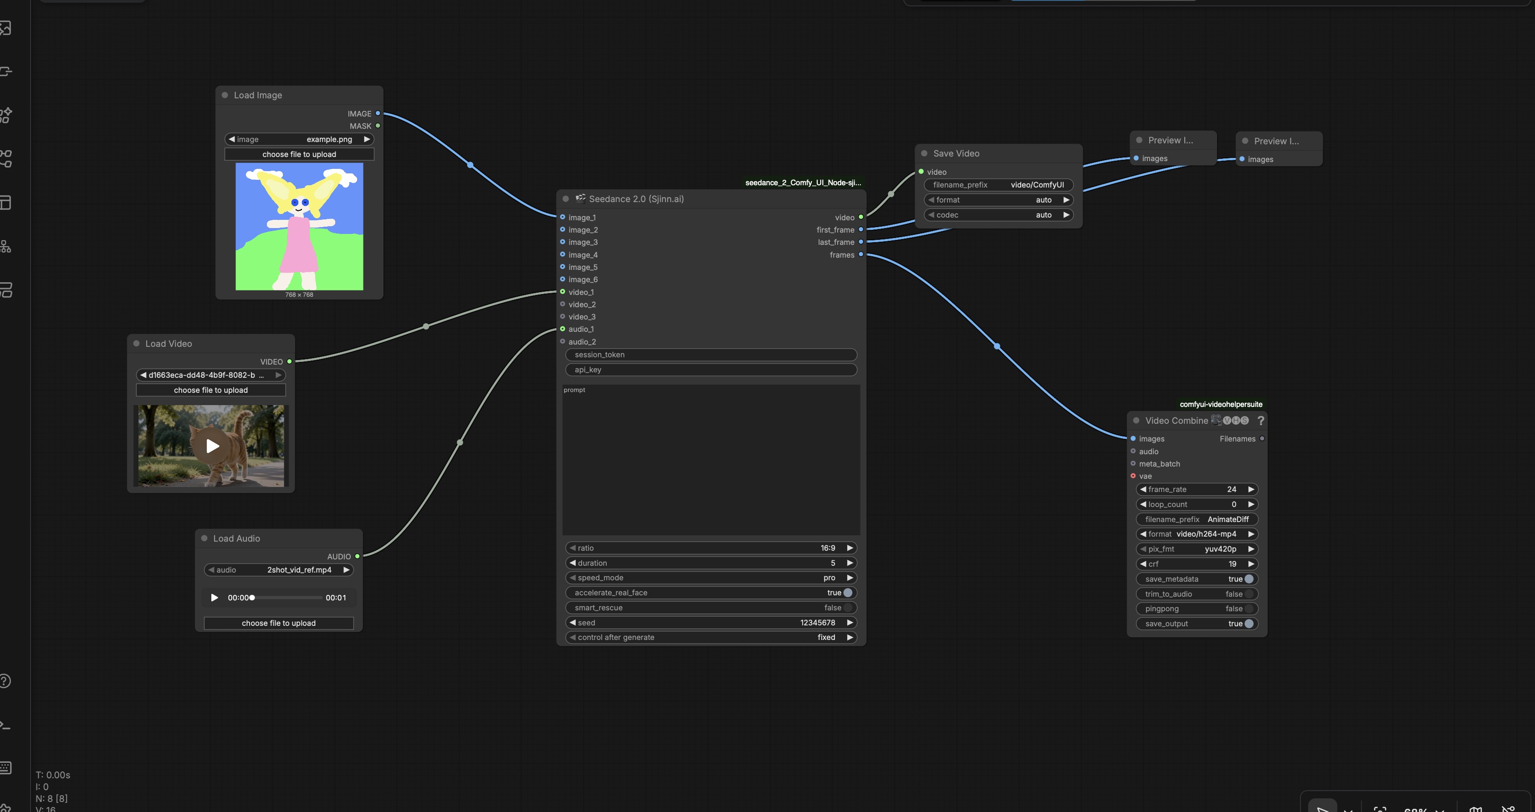Open control after generate combo showing fixed
Screen dimensions: 1535x812
711,637
